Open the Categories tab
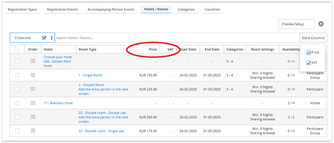Screen dimensions: 334x143 [186, 9]
